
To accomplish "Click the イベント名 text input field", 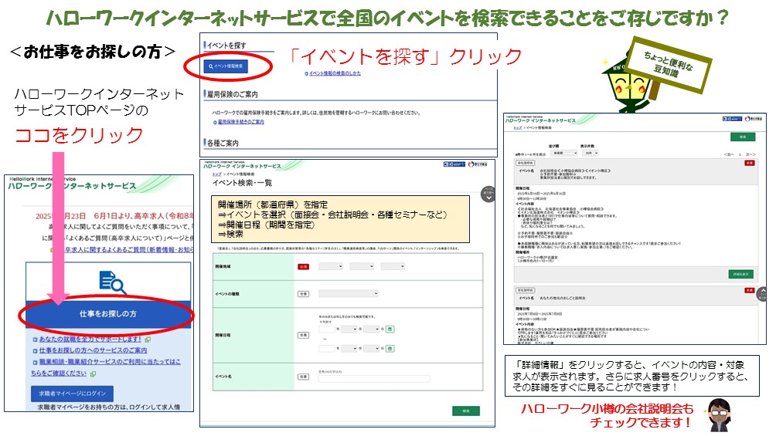I will tap(374, 379).
